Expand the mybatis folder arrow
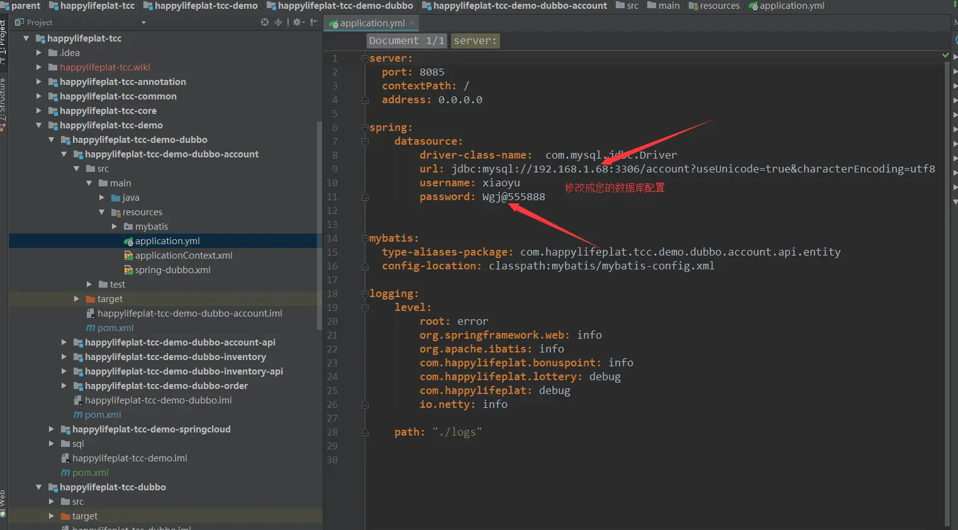 pos(114,227)
